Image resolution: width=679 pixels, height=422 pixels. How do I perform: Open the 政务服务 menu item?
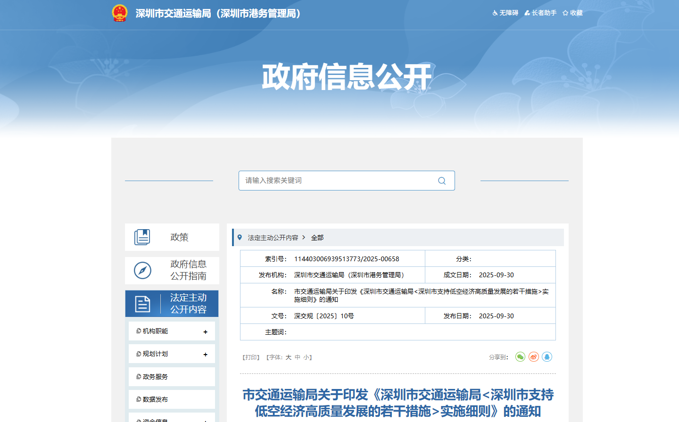point(156,377)
